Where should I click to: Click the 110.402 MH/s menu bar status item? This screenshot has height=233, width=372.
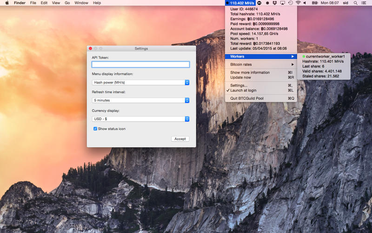pos(240,3)
